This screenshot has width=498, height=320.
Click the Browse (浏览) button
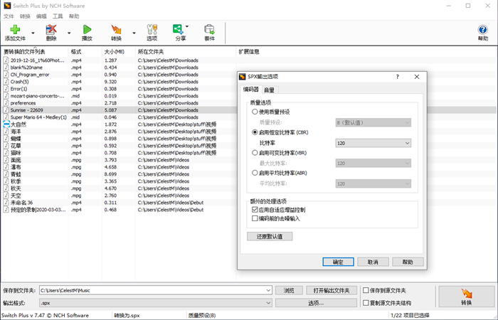click(x=289, y=290)
